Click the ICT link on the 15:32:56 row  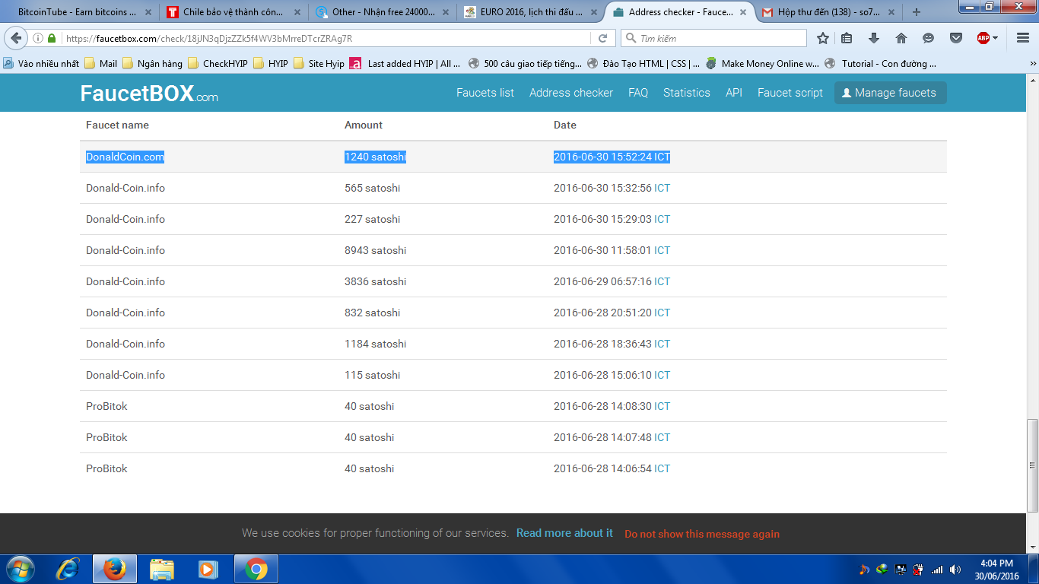(x=662, y=188)
